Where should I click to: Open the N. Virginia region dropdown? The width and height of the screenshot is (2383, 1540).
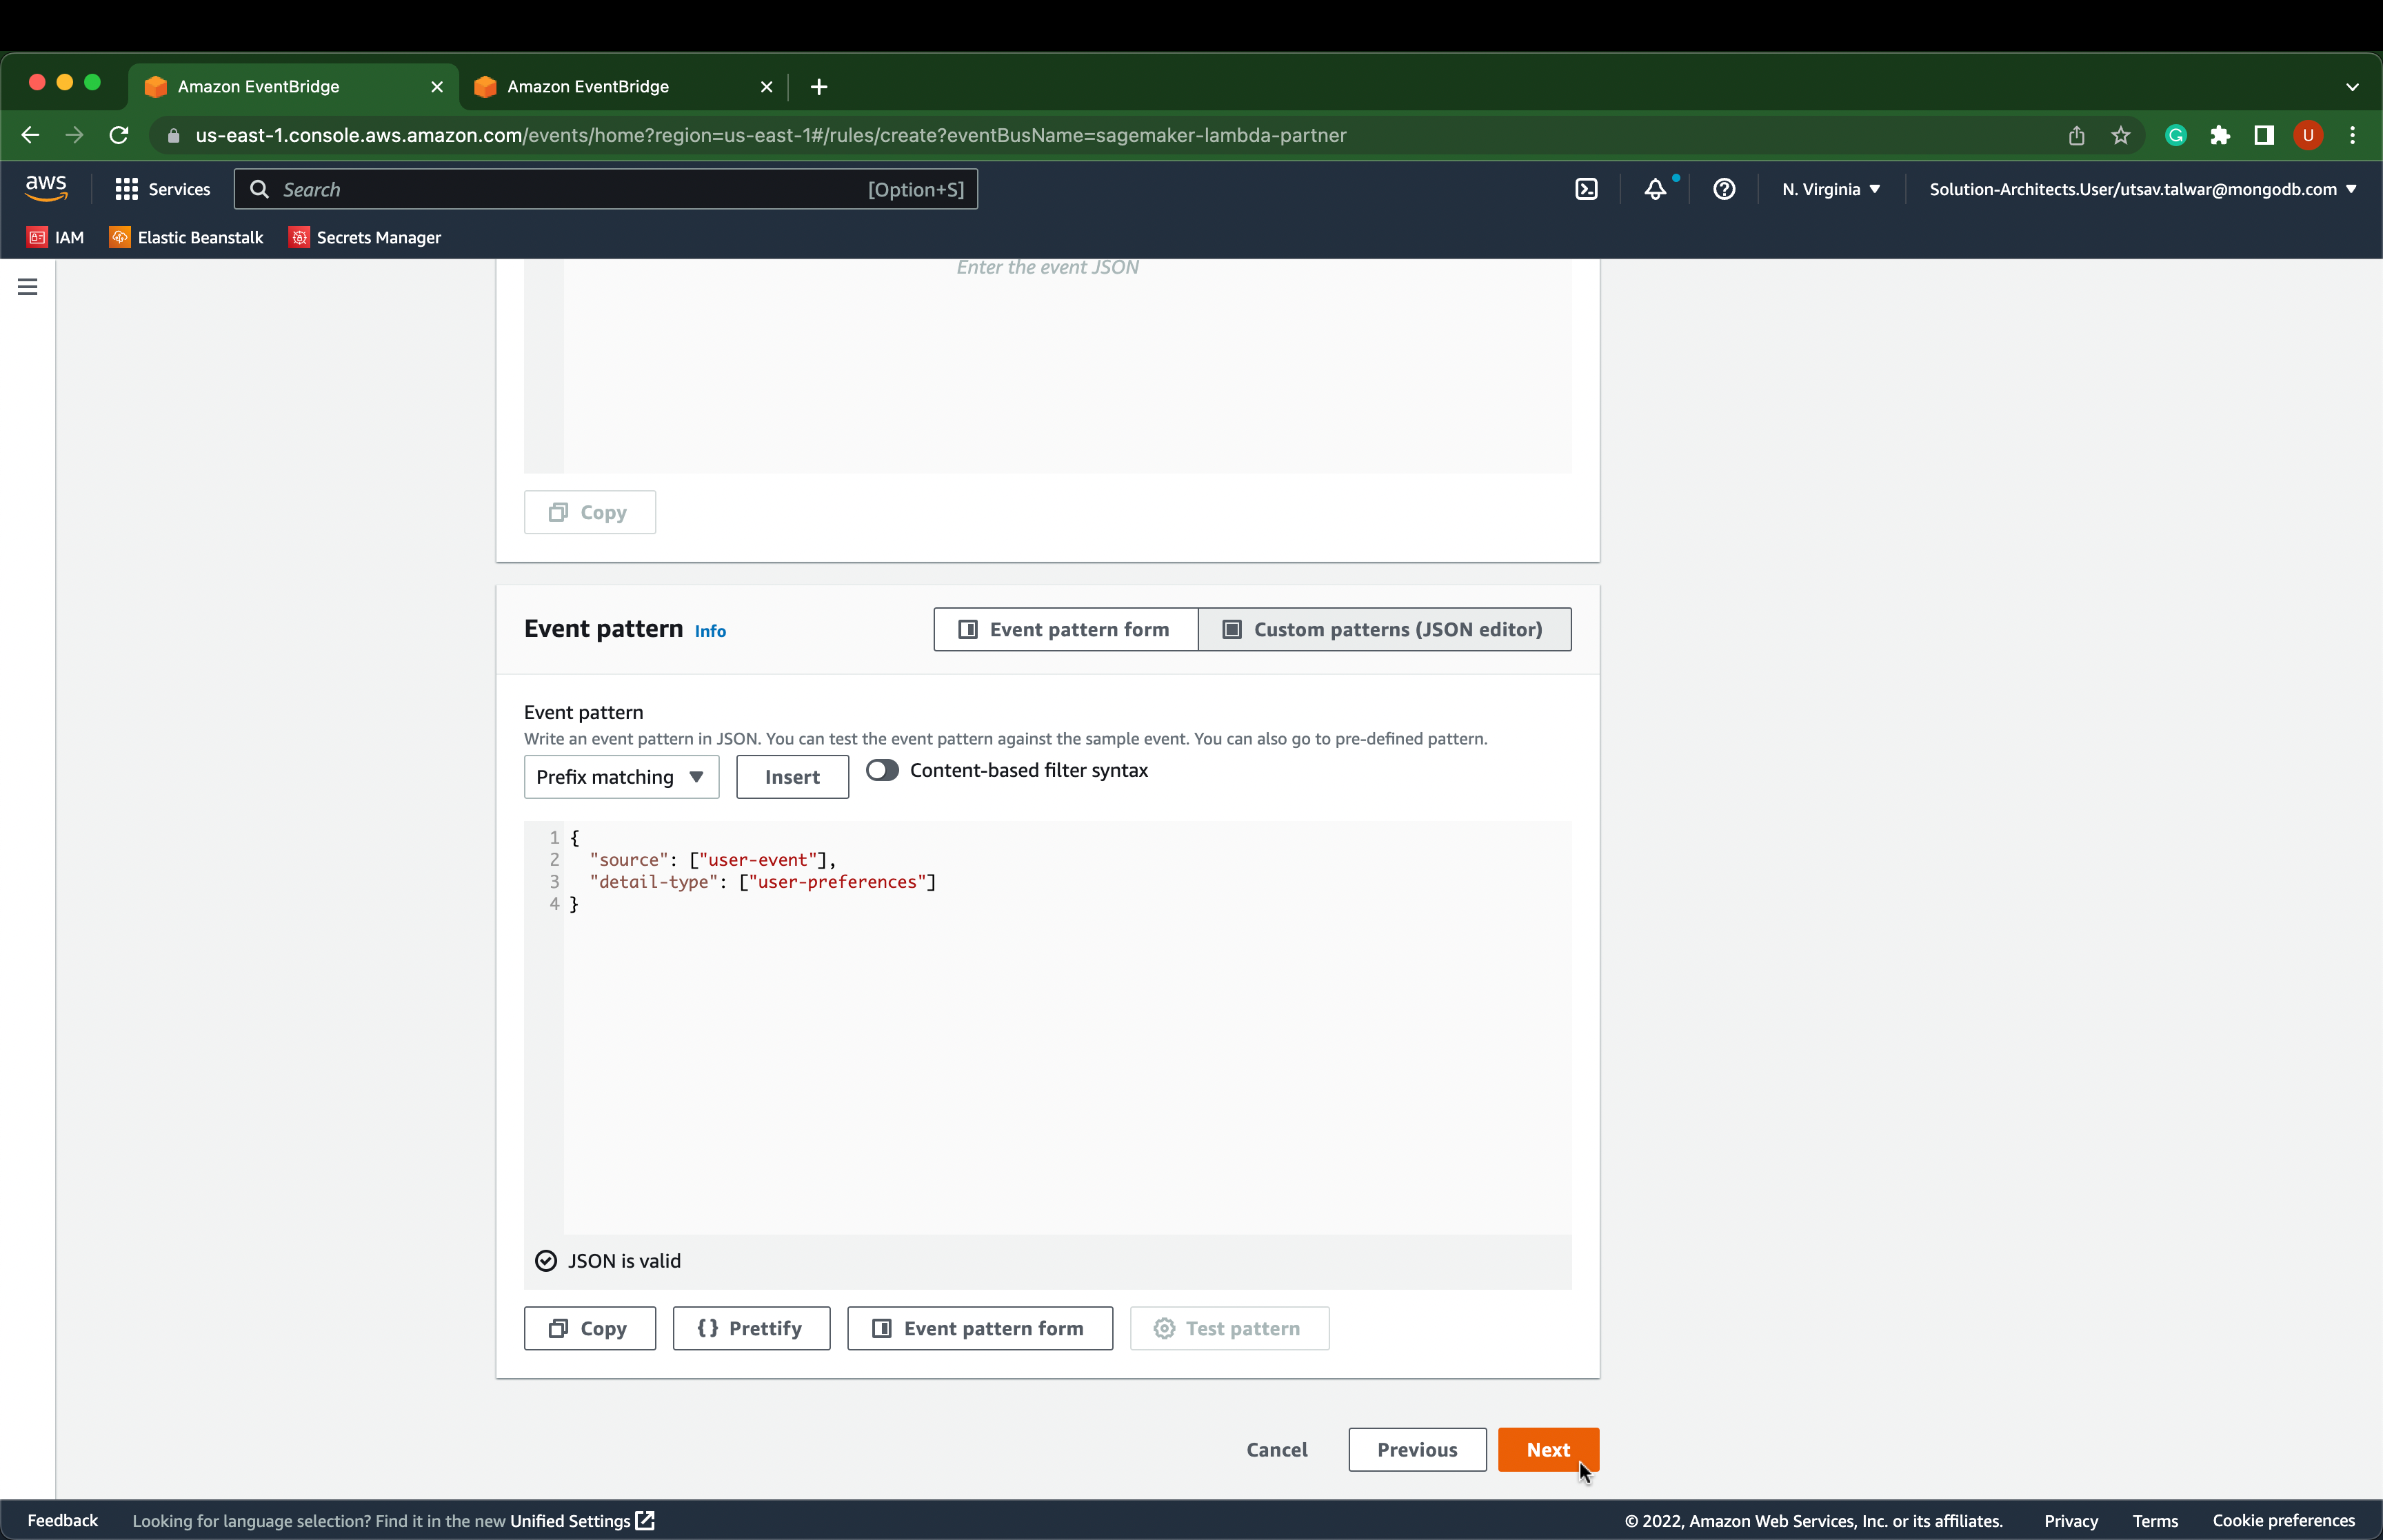tap(1830, 188)
